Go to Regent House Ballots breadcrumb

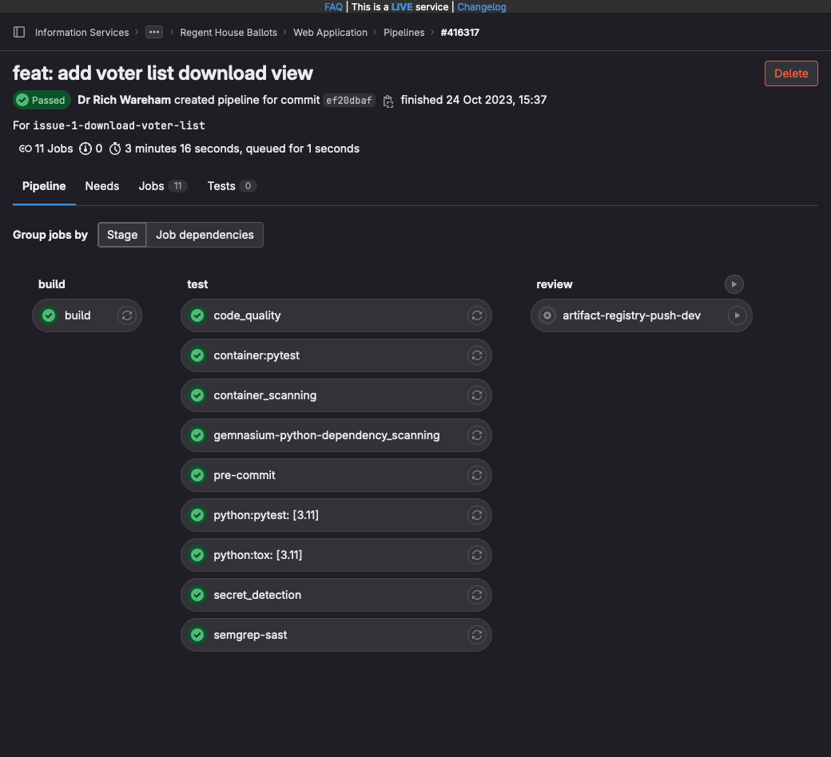coord(229,33)
